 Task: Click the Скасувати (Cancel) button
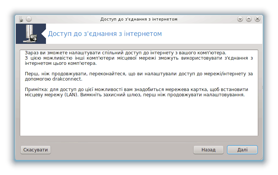35,150
